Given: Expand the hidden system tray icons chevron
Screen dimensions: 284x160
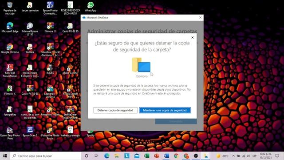Looking at the screenshot, I should (233, 156).
